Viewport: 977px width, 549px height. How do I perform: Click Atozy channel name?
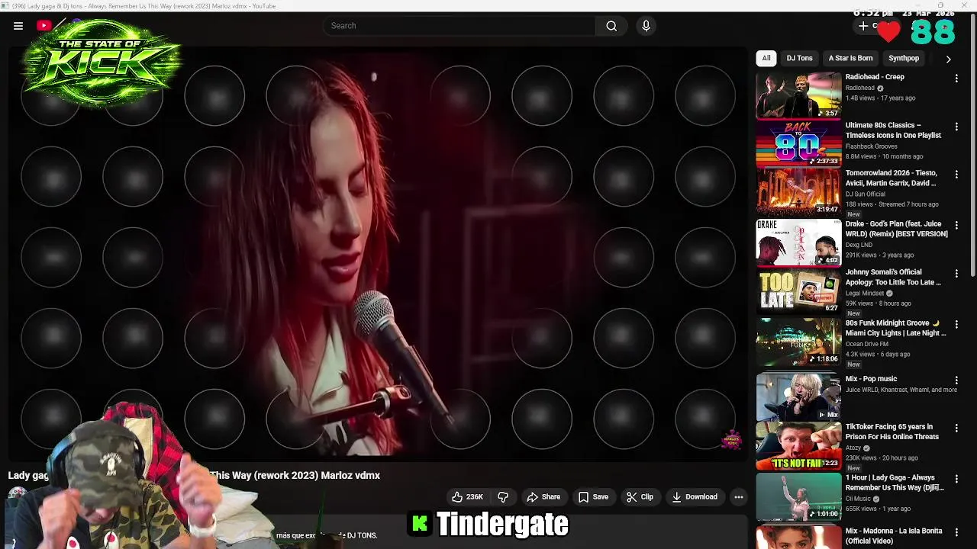(x=853, y=448)
